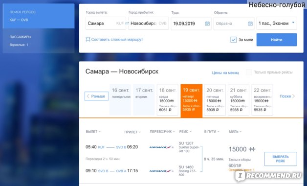
Task: Sort flights by В ПУТИ column
Action: coord(212,132)
